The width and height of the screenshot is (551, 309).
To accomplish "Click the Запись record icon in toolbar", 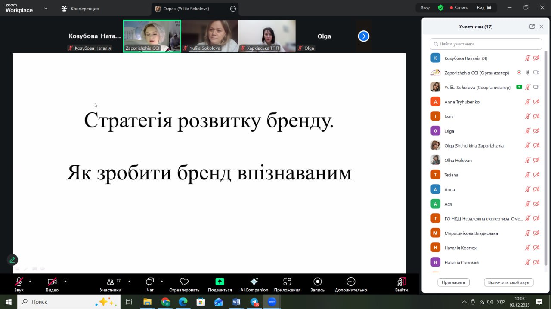I will 318,282.
